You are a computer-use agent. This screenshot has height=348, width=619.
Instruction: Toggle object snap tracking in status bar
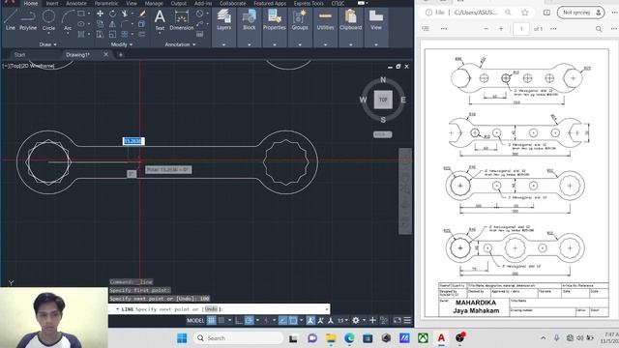[282, 320]
